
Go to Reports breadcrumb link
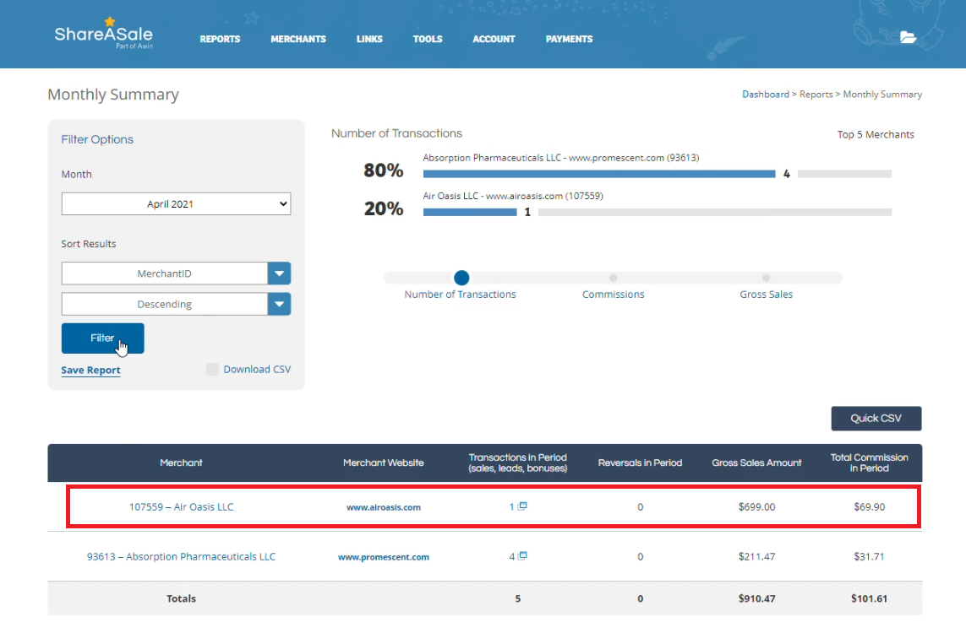coord(816,94)
